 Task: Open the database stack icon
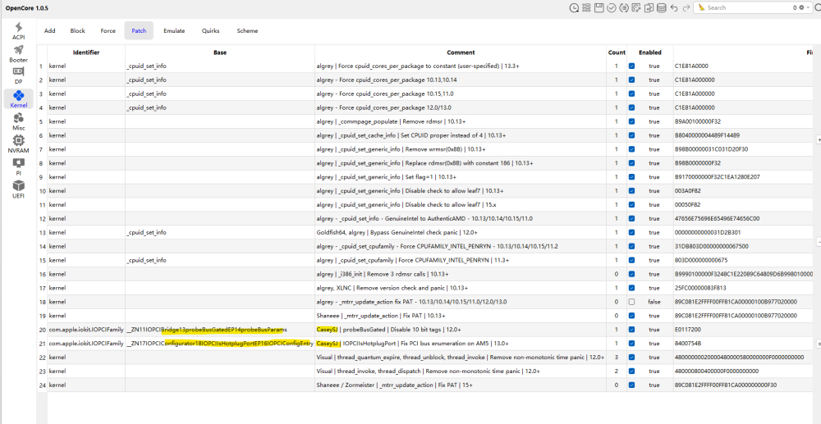(x=661, y=8)
